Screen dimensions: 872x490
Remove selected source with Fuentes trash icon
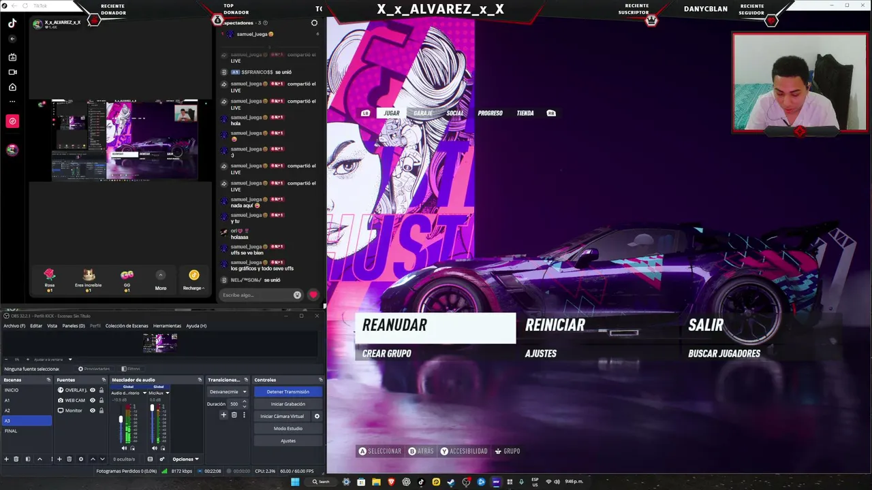(x=69, y=459)
